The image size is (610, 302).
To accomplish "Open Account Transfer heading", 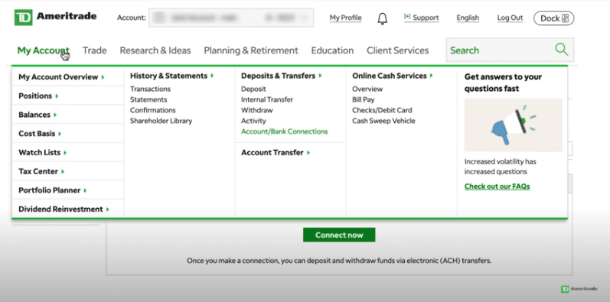I will [276, 152].
